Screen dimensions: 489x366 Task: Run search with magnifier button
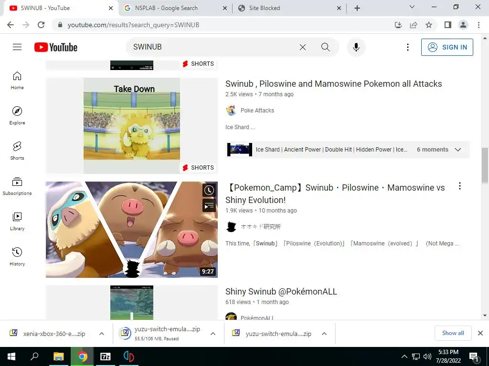point(325,47)
